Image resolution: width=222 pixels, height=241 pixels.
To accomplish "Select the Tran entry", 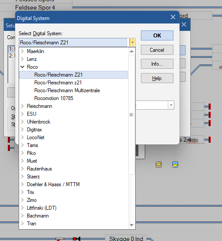I will (x=32, y=224).
